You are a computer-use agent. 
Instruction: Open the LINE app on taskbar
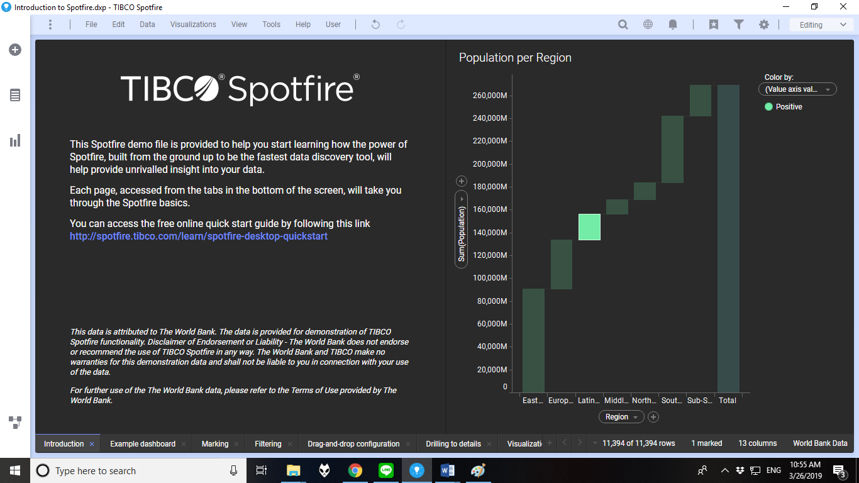(x=386, y=470)
